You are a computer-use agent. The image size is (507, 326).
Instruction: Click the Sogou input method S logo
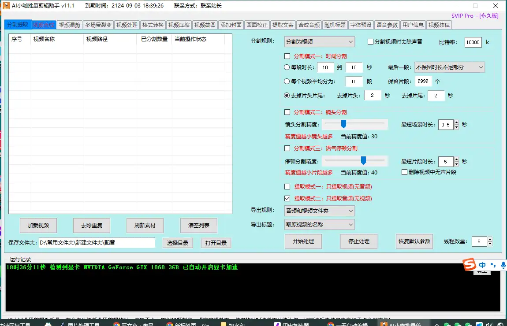[470, 265]
